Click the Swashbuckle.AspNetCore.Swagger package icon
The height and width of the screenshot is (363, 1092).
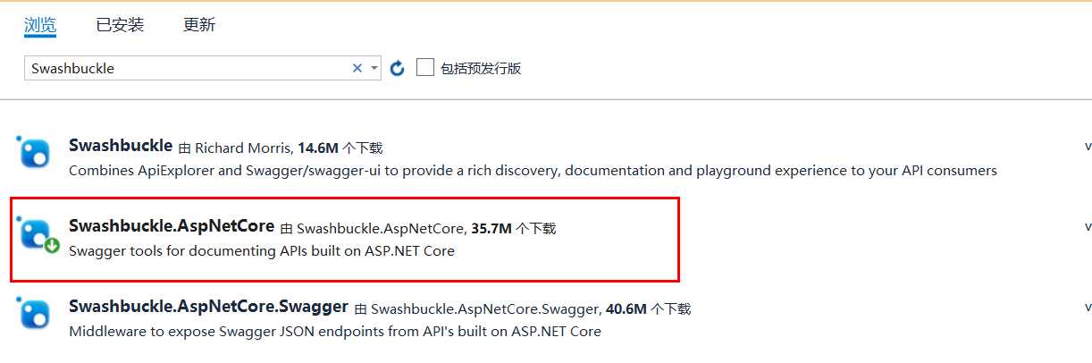(35, 313)
